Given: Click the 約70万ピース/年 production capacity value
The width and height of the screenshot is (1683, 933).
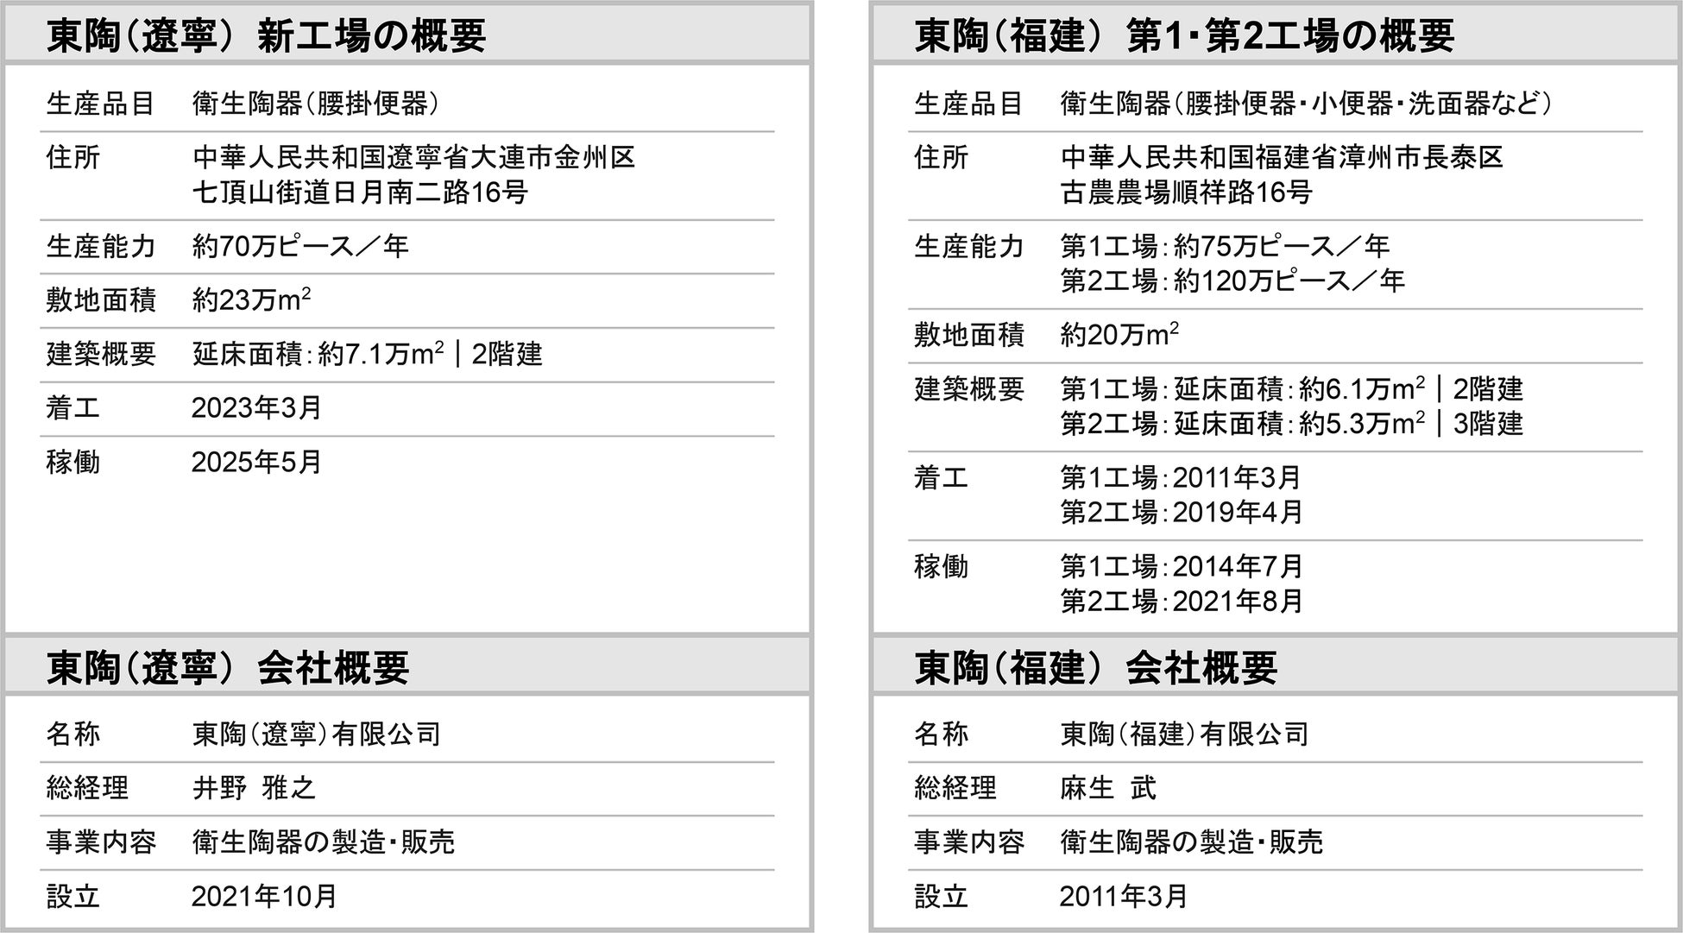Looking at the screenshot, I should tap(300, 247).
